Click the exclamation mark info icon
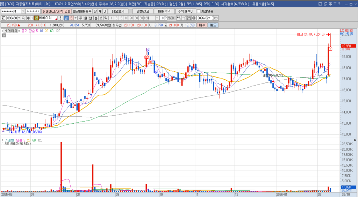 coord(60,18)
